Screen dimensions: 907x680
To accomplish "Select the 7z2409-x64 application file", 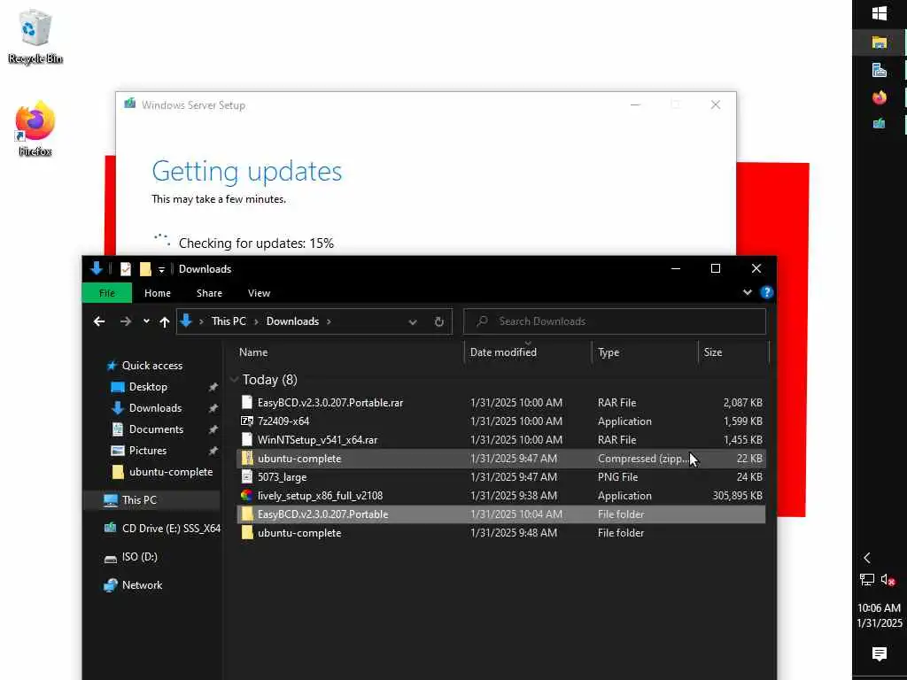I will [x=501, y=421].
